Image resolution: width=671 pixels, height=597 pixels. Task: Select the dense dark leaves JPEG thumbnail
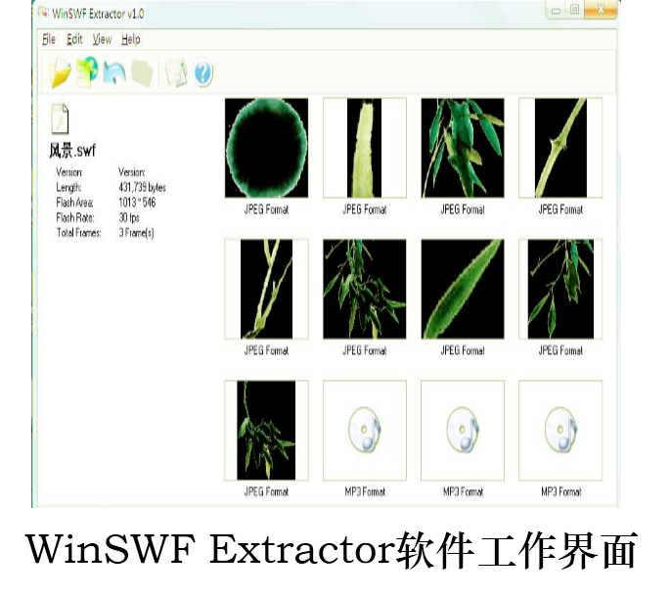[x=365, y=289]
